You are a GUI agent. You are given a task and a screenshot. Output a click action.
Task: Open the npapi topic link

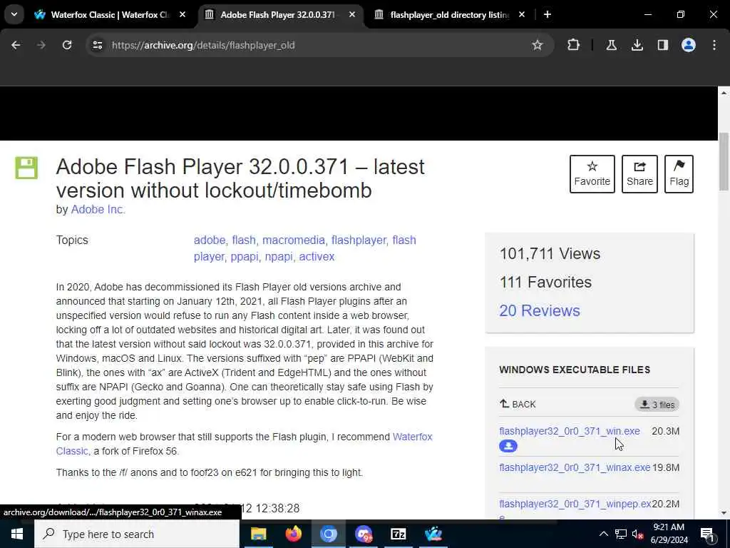click(x=279, y=257)
